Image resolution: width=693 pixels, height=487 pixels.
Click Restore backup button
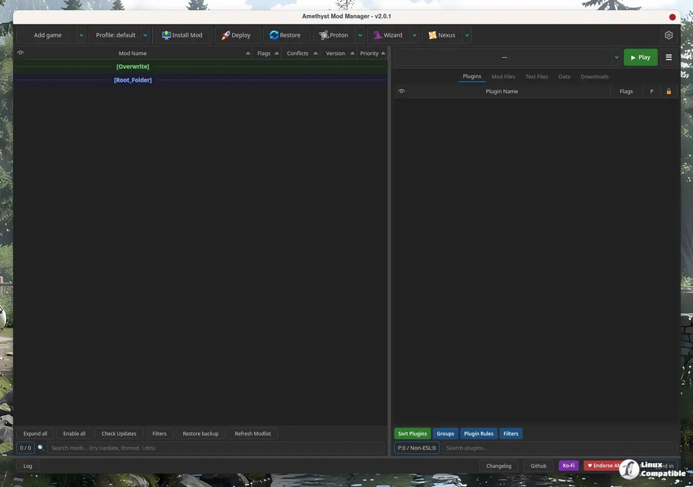coord(200,433)
